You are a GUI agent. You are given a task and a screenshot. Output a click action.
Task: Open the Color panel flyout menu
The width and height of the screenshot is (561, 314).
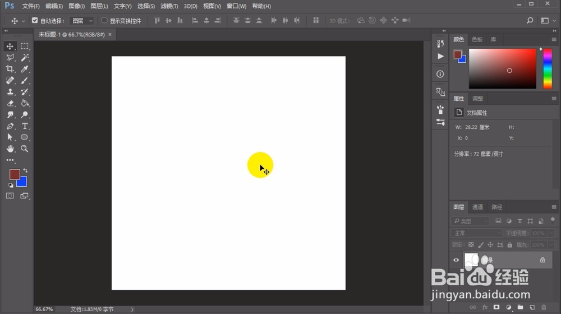pos(554,39)
